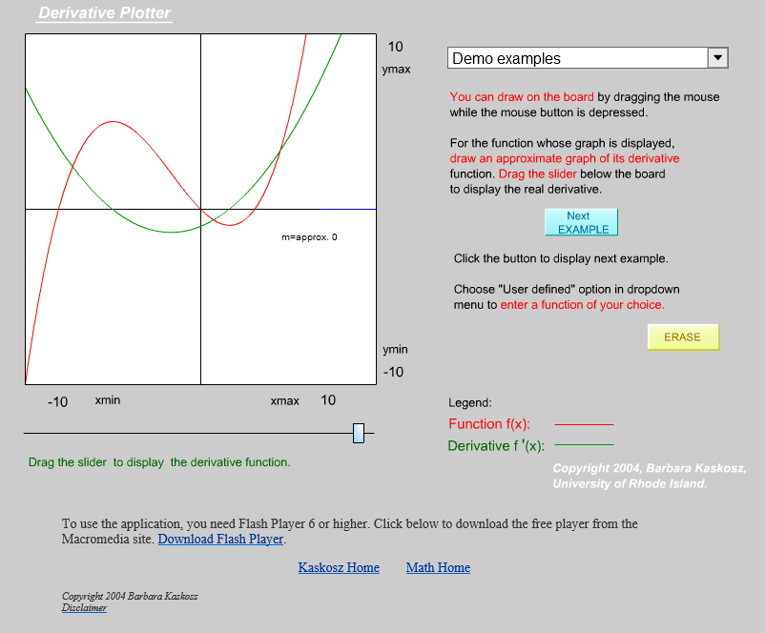Click the xmin value -10 field
This screenshot has width=765, height=633.
[57, 402]
